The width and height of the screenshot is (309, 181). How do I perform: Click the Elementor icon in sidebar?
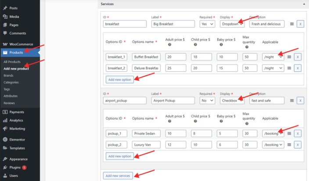coord(5,139)
